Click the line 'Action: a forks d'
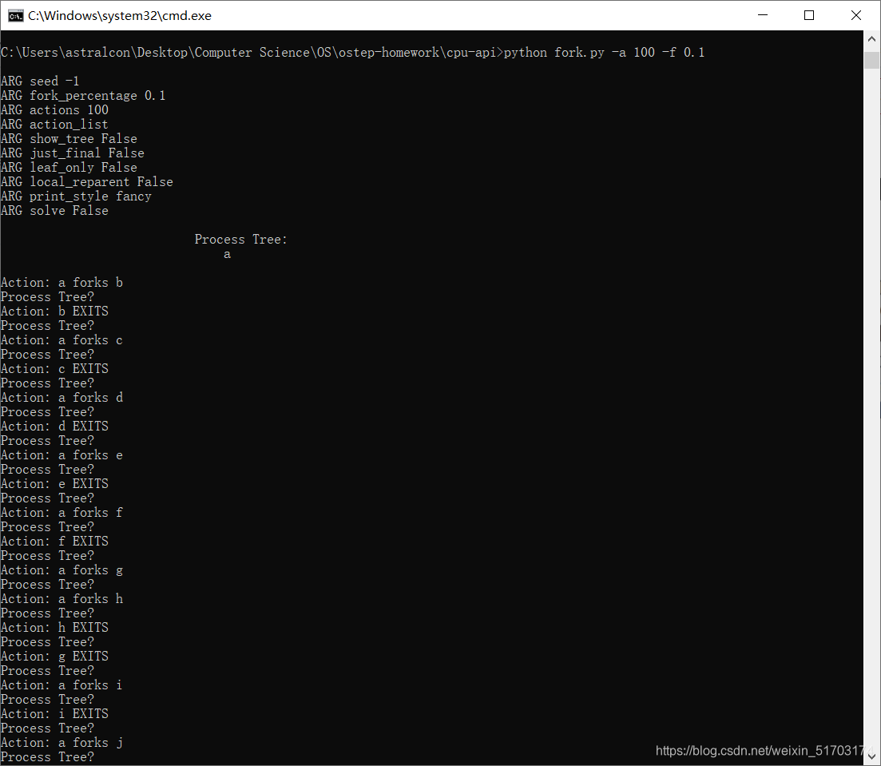Screen dimensions: 881x766 [x=62, y=397]
